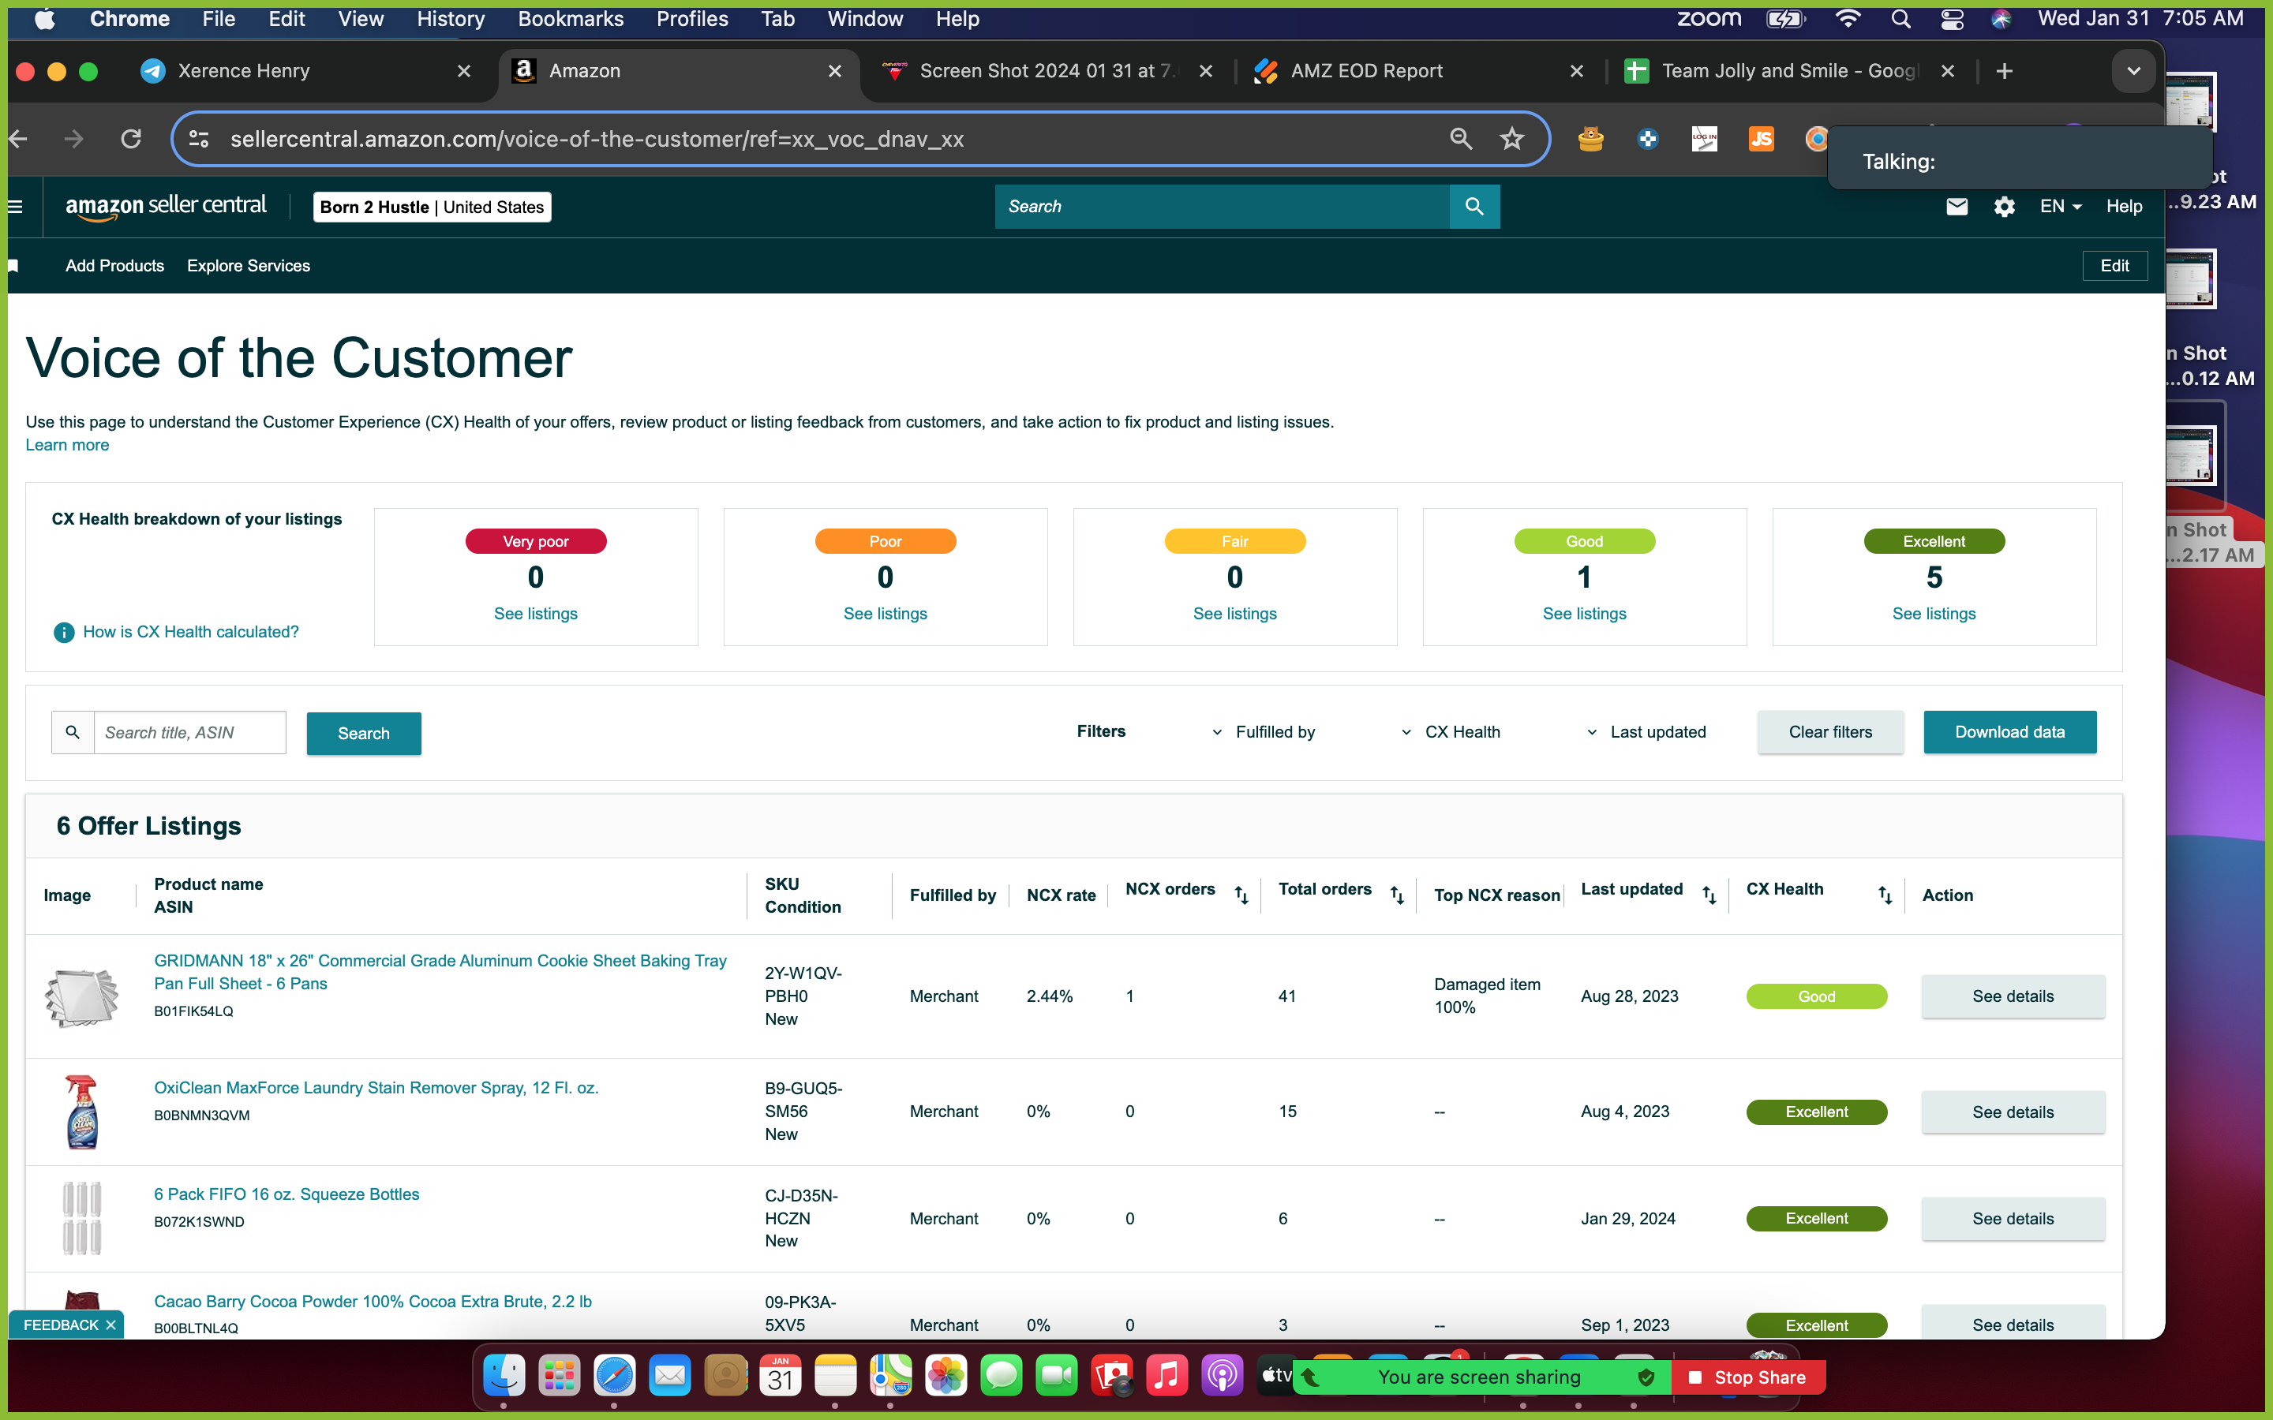The image size is (2273, 1420).
Task: Focus the Seller Central header search field
Action: [1221, 207]
